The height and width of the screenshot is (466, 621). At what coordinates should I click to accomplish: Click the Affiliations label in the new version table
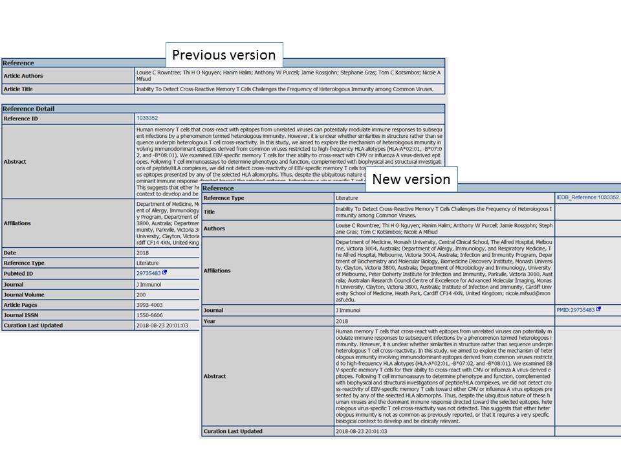pyautogui.click(x=217, y=271)
